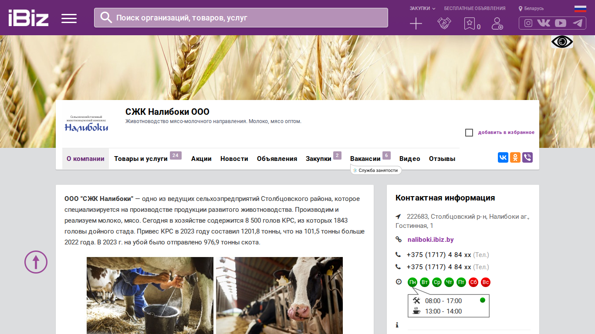Click the address location arrow icon
Screen dimensions: 595x334
click(x=398, y=217)
